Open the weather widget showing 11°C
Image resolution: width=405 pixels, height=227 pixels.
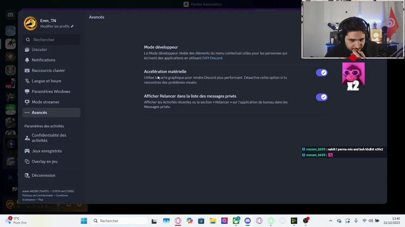(x=16, y=221)
